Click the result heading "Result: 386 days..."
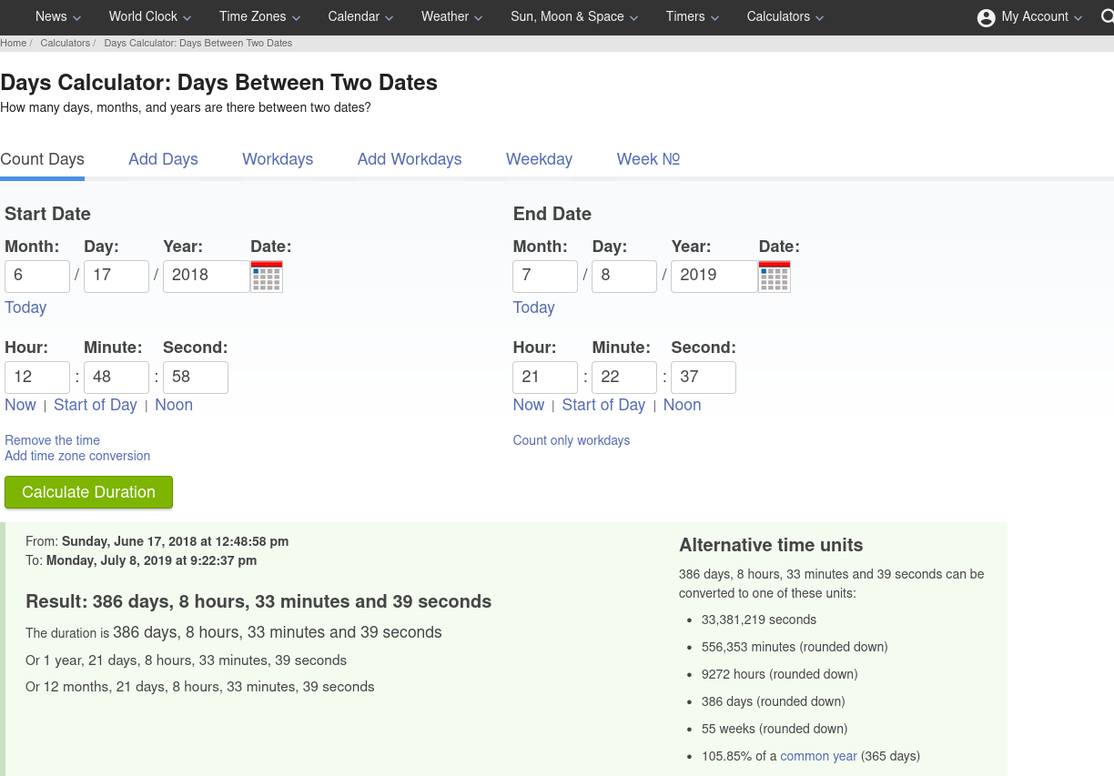Screen dimensions: 1114x776 258,601
